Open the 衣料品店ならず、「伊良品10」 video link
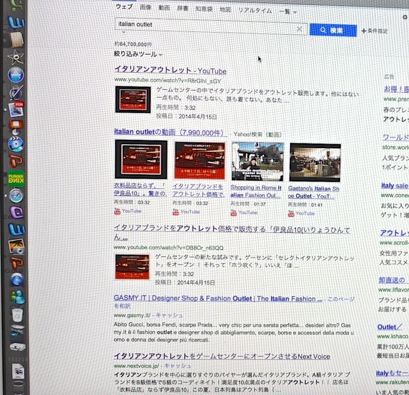Screen dimensions: 409x395 (x=140, y=190)
